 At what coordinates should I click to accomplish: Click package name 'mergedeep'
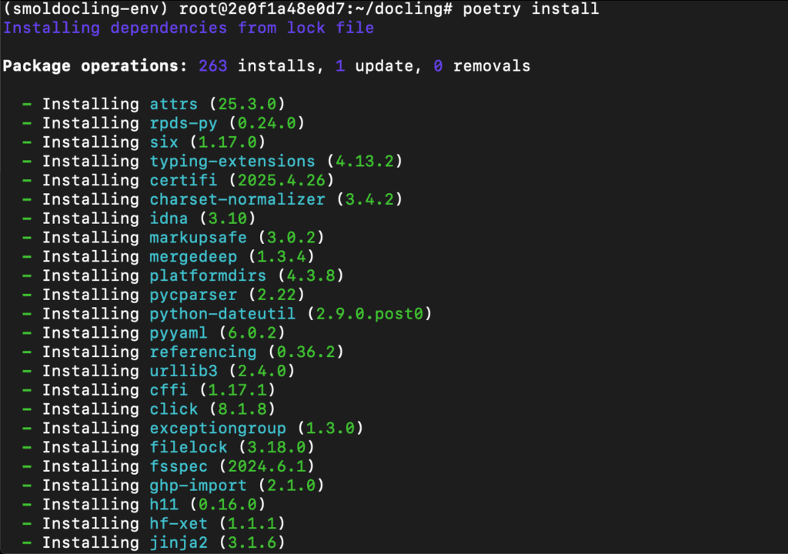click(x=193, y=256)
